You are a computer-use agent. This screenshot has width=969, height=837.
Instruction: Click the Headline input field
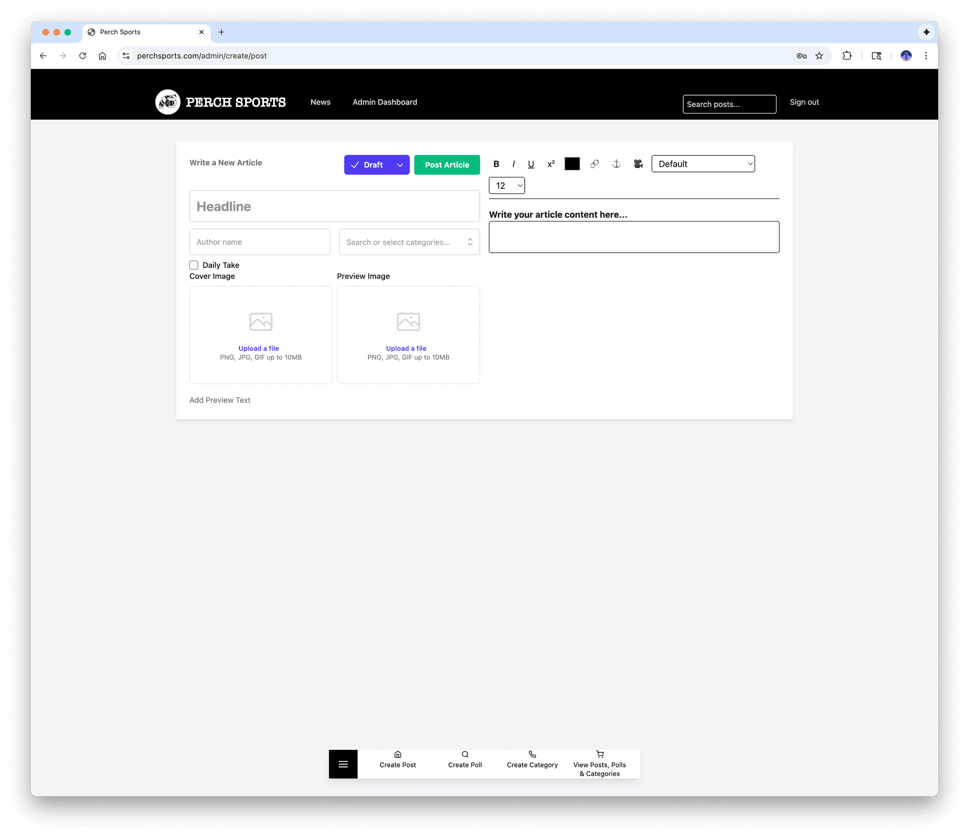click(335, 206)
